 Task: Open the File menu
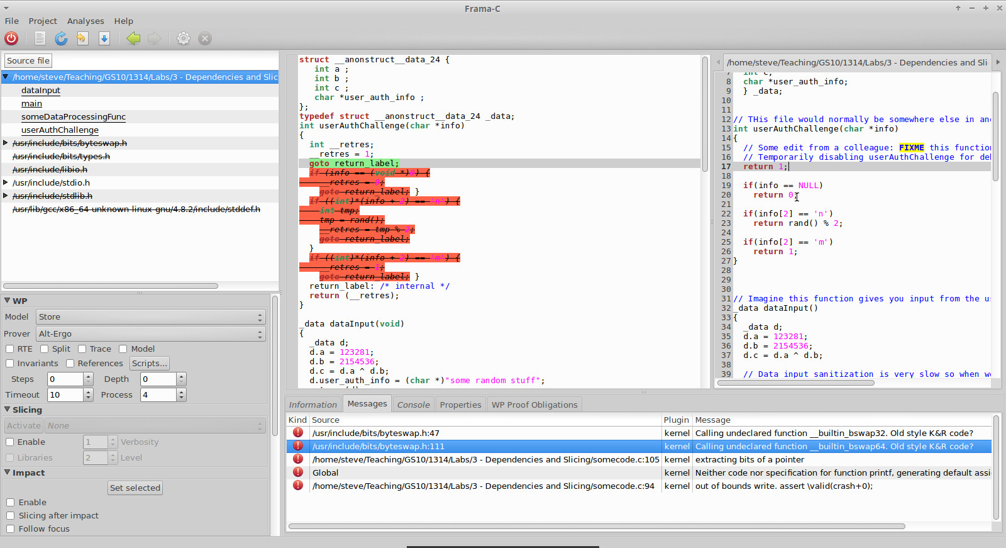coord(12,21)
